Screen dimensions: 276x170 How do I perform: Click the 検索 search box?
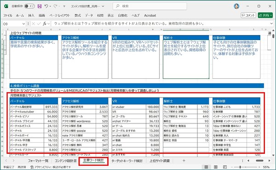[x=149, y=6]
